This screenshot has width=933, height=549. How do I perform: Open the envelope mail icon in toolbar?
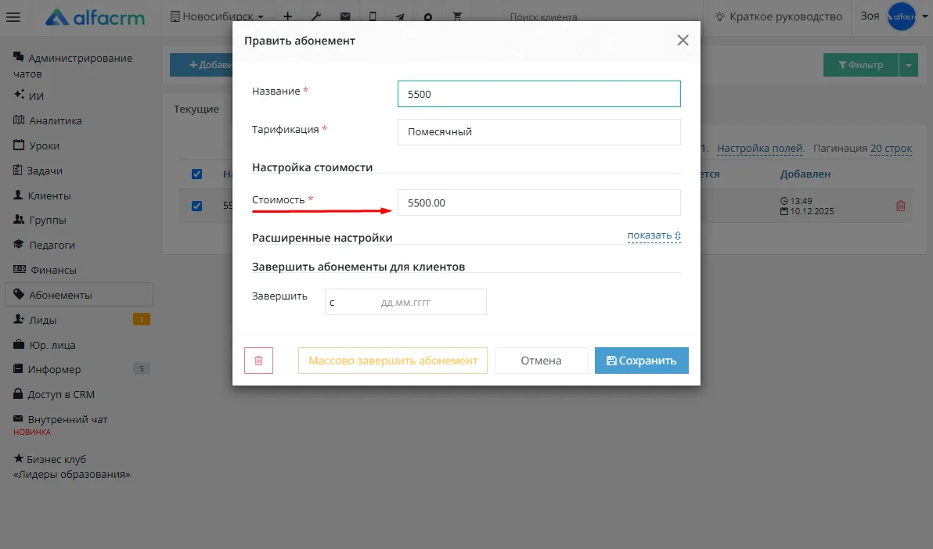345,16
